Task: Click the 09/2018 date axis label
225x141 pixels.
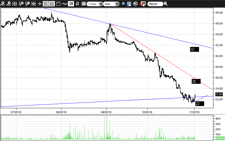Action: (x=106, y=112)
